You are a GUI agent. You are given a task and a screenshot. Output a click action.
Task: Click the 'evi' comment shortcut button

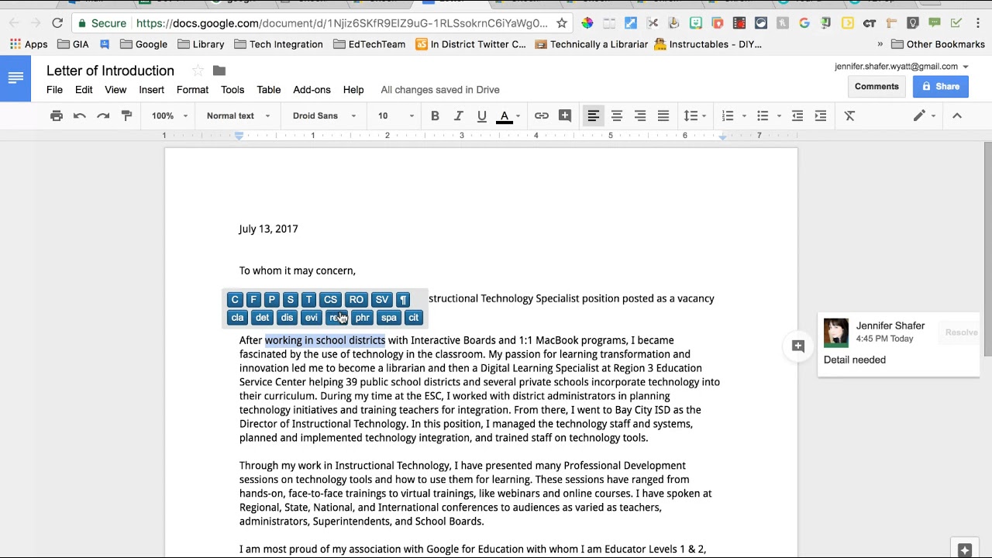(311, 318)
